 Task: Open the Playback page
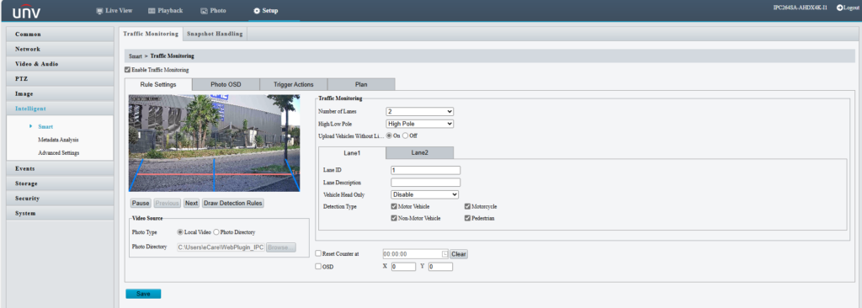pyautogui.click(x=166, y=10)
